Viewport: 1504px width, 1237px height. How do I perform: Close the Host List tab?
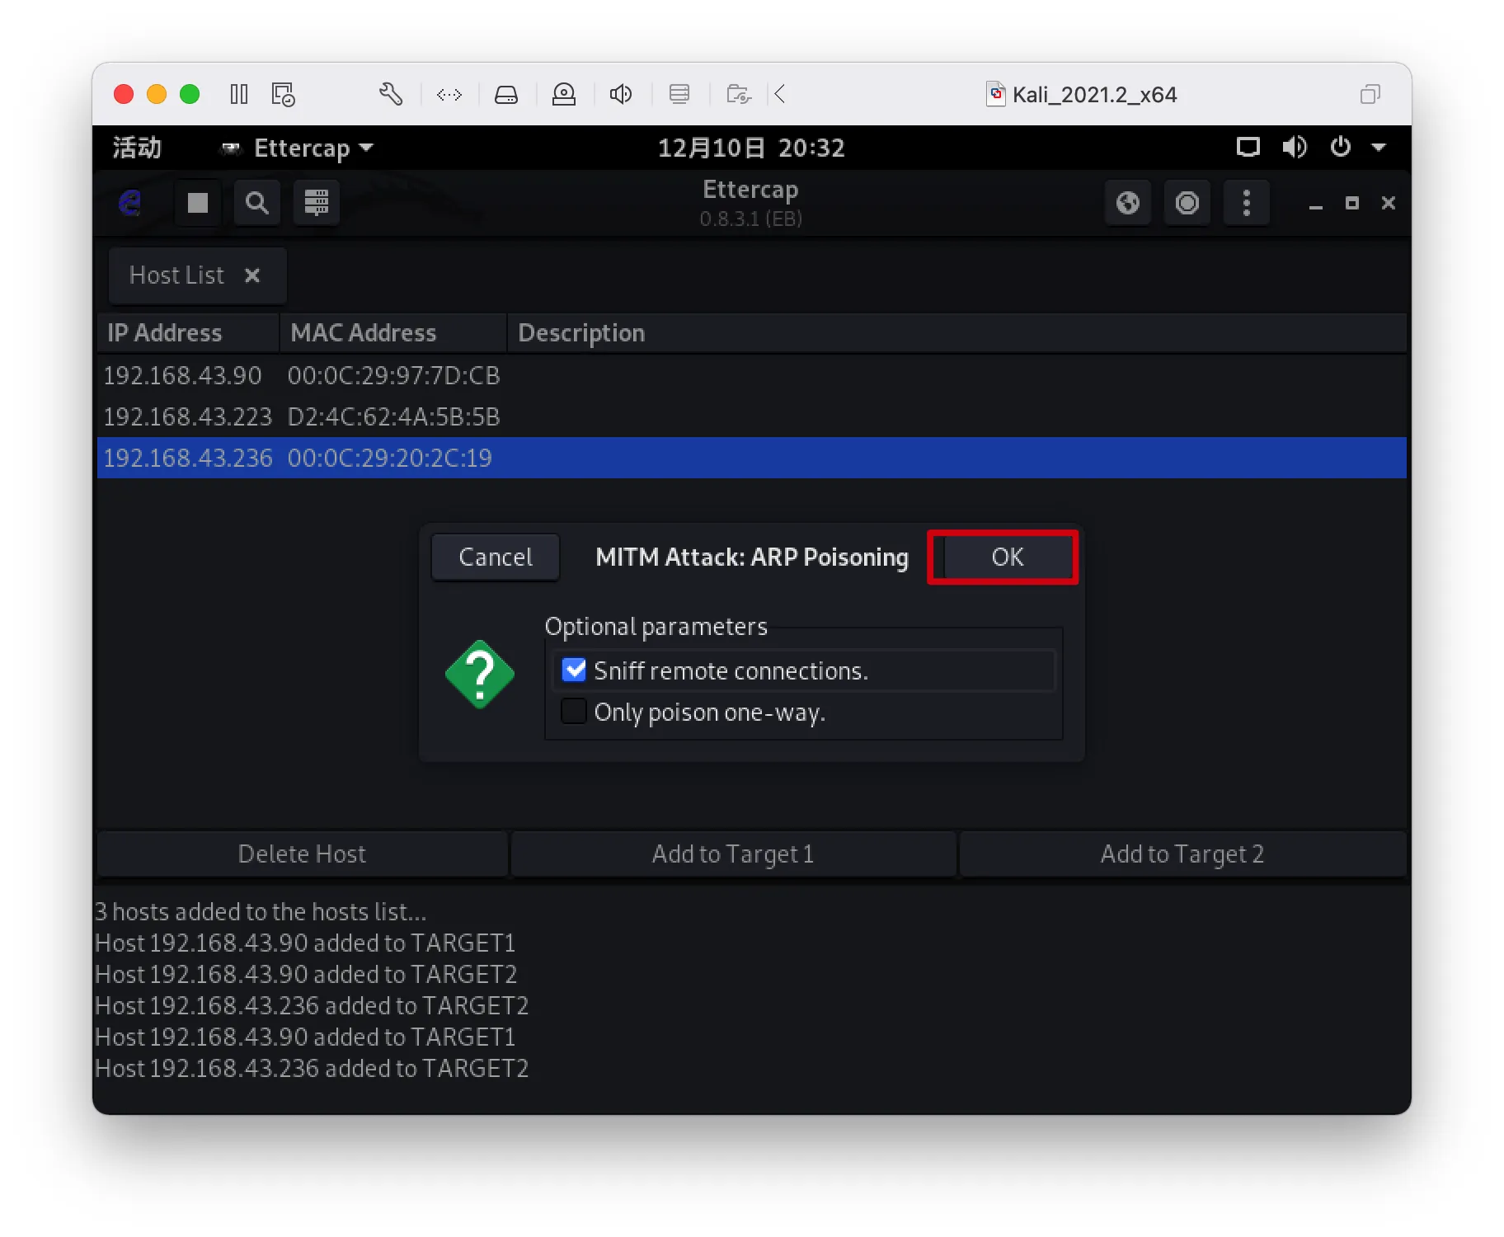pyautogui.click(x=252, y=275)
